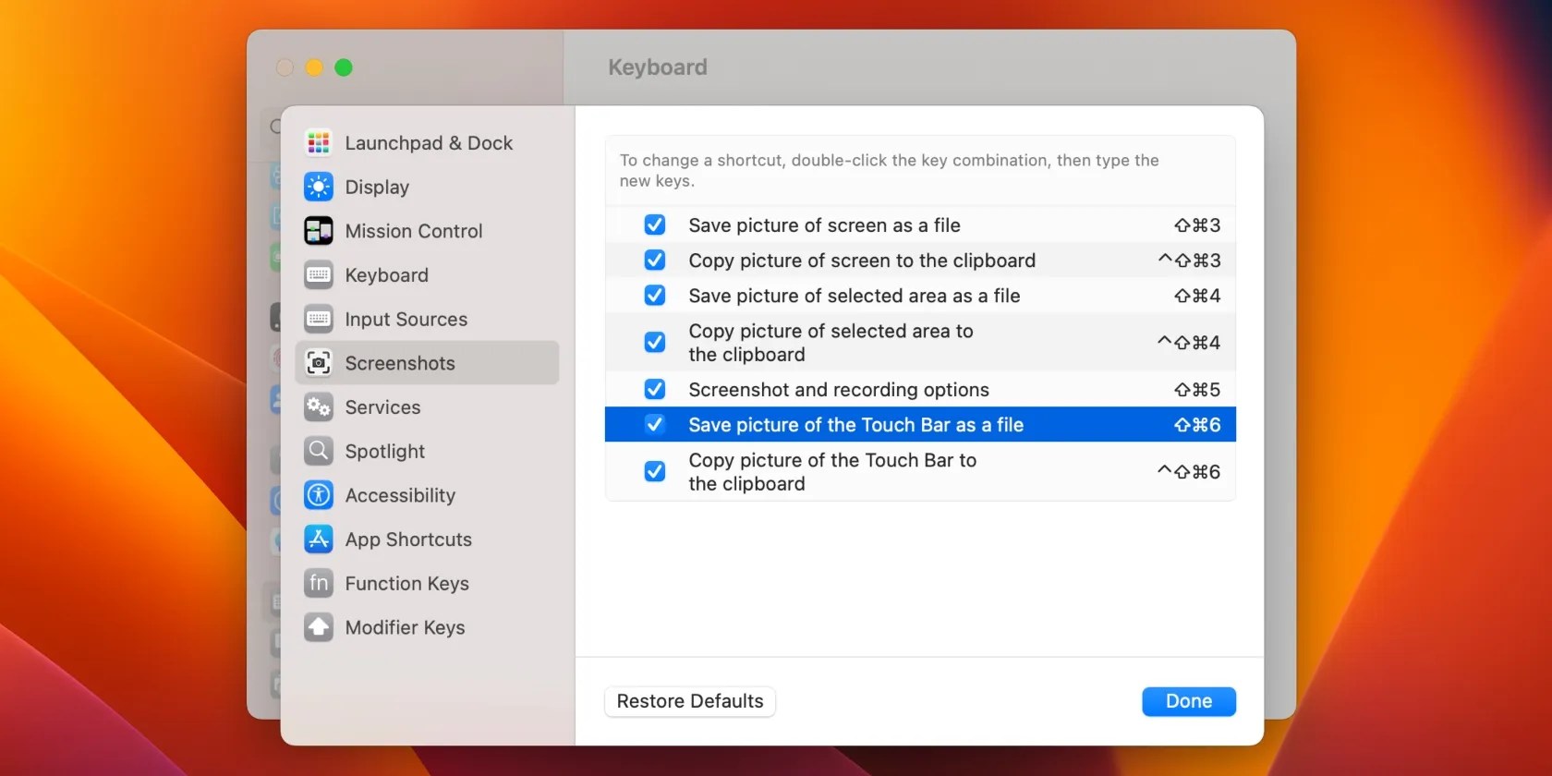The width and height of the screenshot is (1552, 776).
Task: Click the ⇧⌘6 key combination
Action: (x=1197, y=425)
